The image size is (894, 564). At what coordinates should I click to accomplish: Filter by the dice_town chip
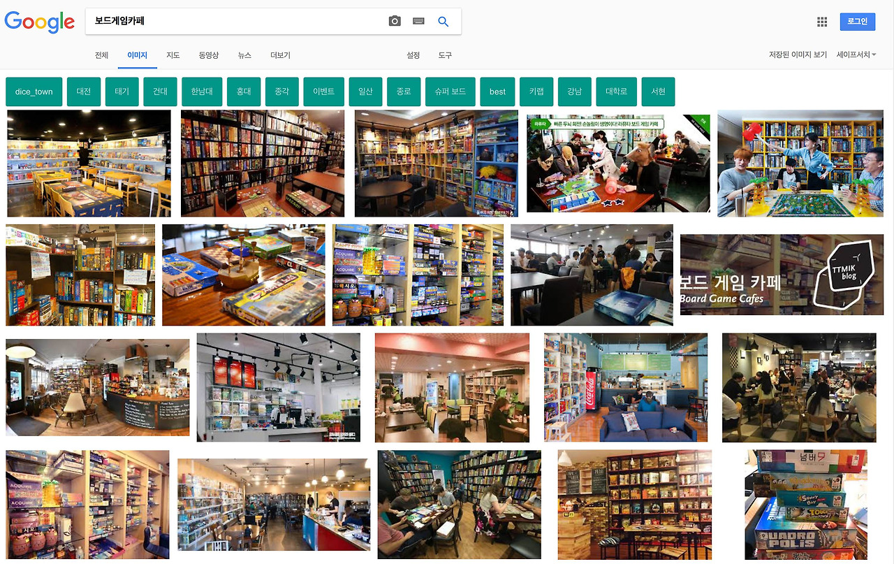[34, 92]
